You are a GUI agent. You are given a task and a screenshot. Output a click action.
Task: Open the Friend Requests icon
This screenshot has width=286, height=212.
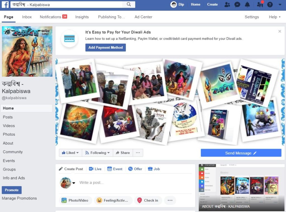pyautogui.click(x=227, y=4)
